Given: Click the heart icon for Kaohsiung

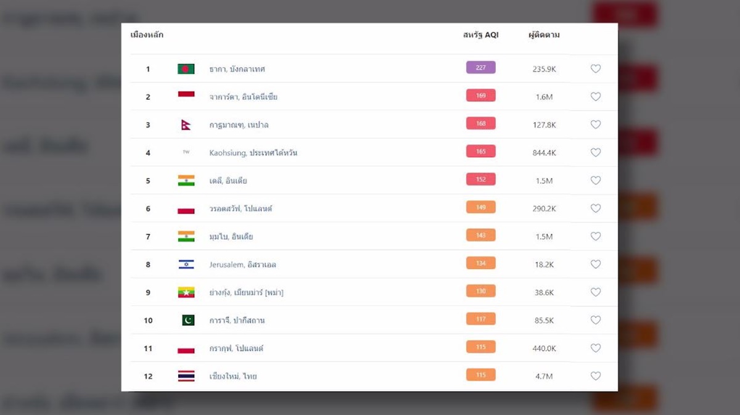Looking at the screenshot, I should 595,152.
